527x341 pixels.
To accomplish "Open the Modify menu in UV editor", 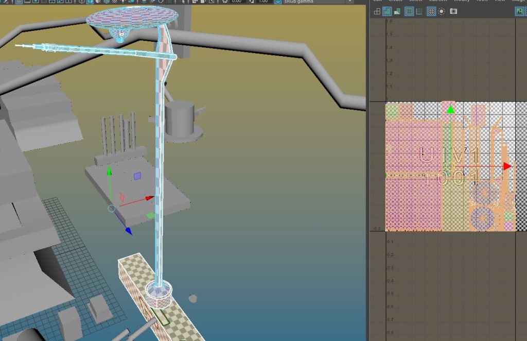I will click(462, 1).
